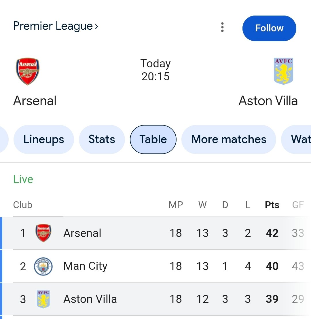The image size is (311, 319).
Task: Switch to the Lineups tab
Action: pyautogui.click(x=44, y=140)
